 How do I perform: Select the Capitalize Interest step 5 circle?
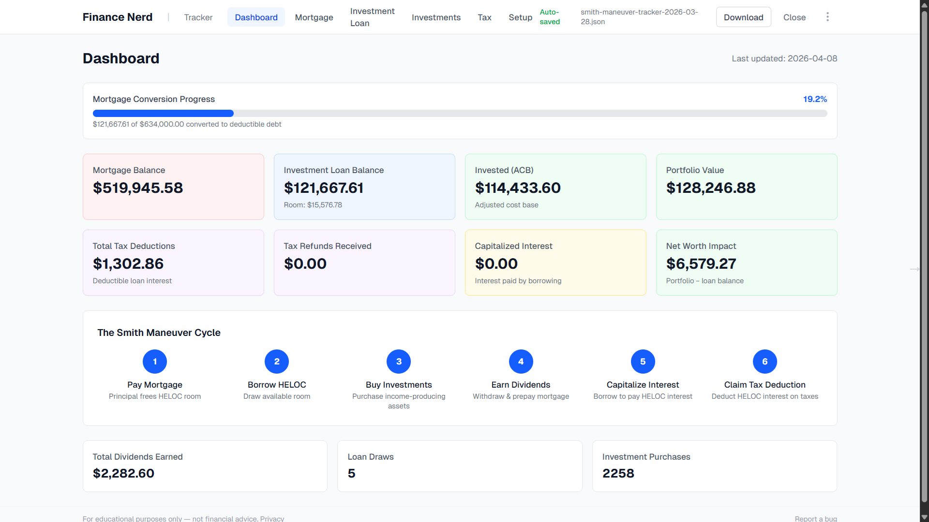click(643, 361)
